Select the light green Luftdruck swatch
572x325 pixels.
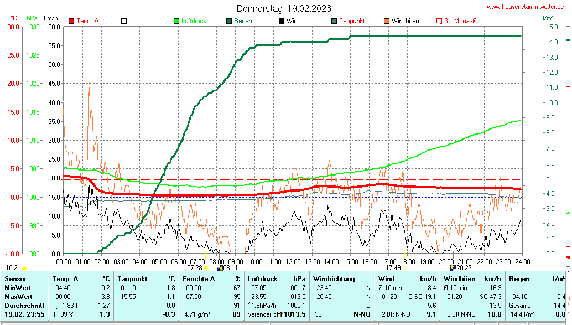176,21
